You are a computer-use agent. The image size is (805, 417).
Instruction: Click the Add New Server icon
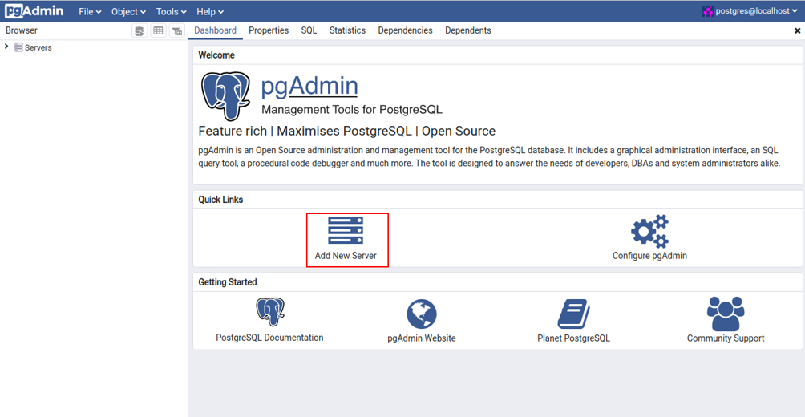pyautogui.click(x=346, y=229)
